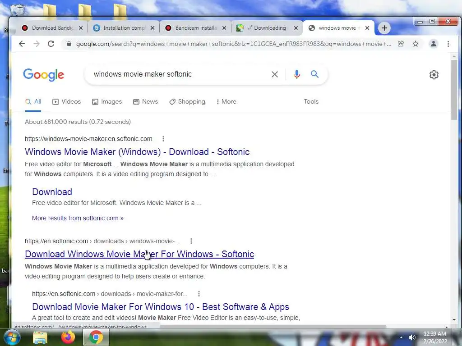Launch Firefox from the taskbar

(x=68, y=337)
